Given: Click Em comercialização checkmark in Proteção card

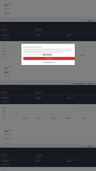Looking at the screenshot, I should 11,38.
